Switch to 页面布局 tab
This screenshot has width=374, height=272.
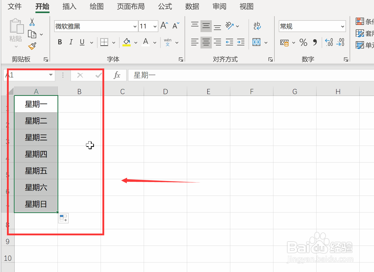tap(131, 6)
